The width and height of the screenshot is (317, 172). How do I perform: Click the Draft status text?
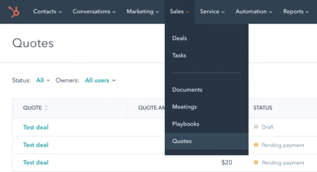tap(267, 127)
